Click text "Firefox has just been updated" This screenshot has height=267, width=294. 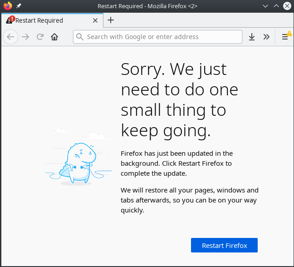coord(176,163)
